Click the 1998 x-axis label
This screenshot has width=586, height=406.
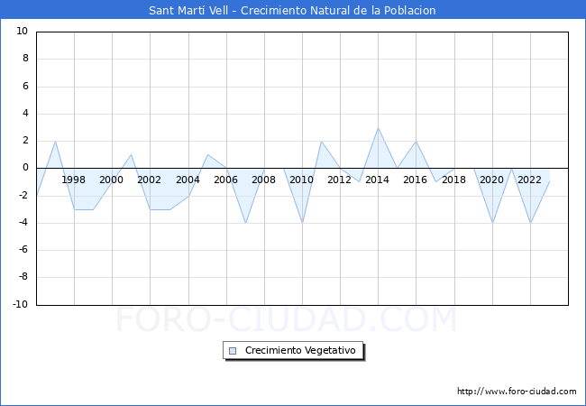73,180
